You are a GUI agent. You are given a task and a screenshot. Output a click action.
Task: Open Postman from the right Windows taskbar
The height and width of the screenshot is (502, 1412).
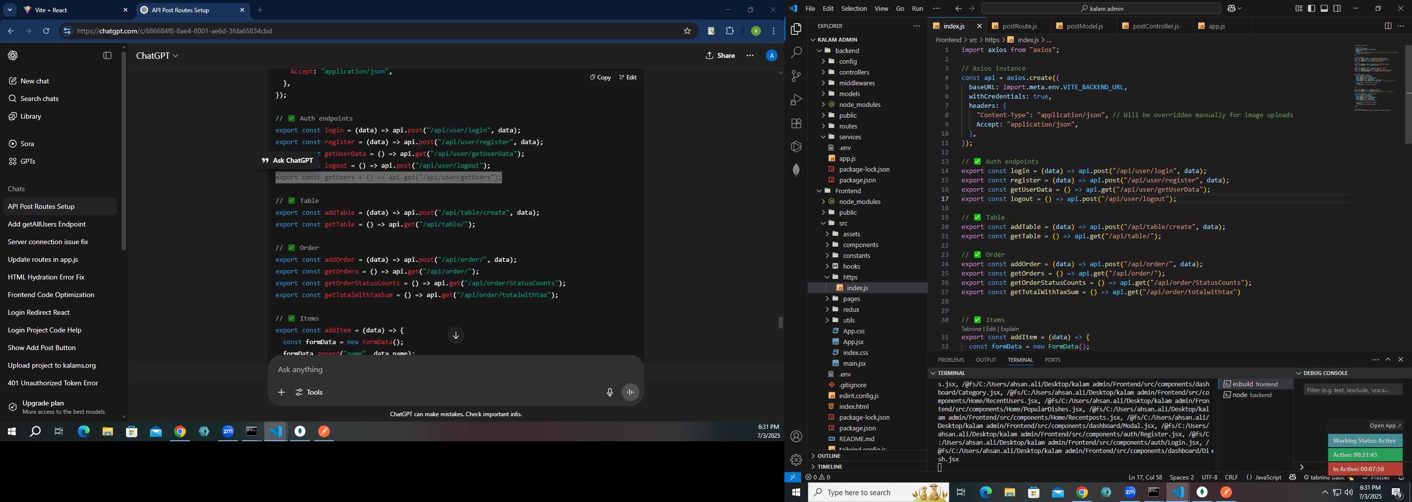[x=1226, y=492]
